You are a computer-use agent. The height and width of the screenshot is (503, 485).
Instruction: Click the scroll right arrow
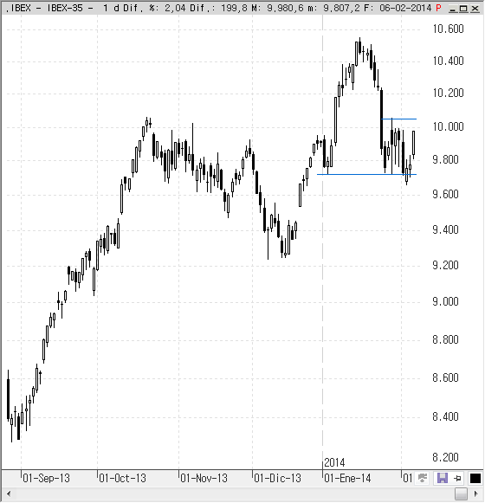pos(476,493)
